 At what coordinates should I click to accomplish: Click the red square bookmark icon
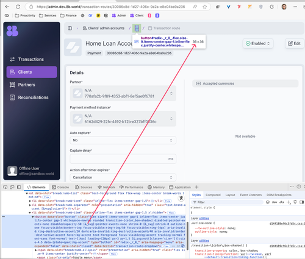(x=149, y=15)
